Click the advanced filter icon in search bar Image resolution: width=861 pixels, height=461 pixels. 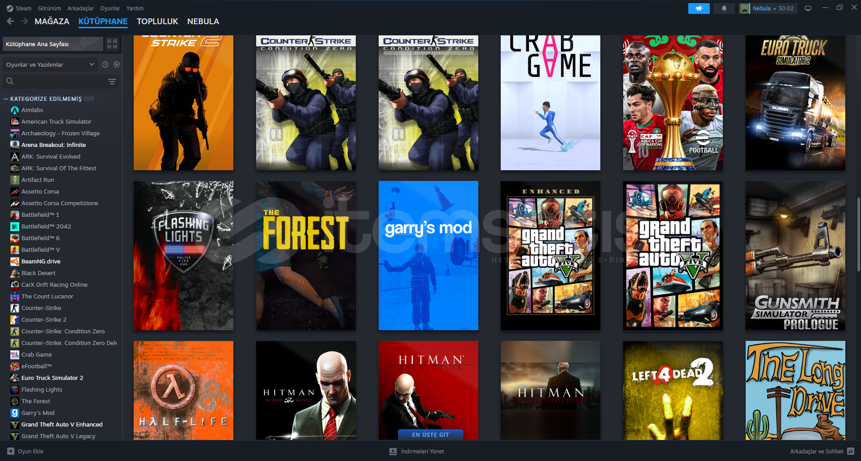pyautogui.click(x=112, y=81)
